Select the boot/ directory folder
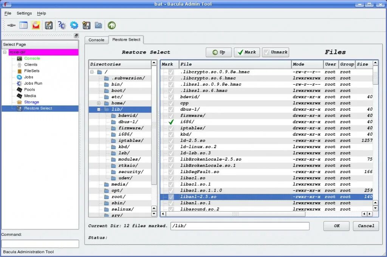Viewport: 387px width, 257px height. tap(118, 91)
